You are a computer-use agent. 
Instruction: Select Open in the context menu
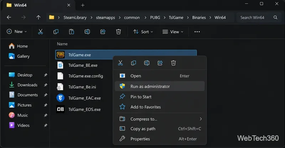(x=160, y=76)
